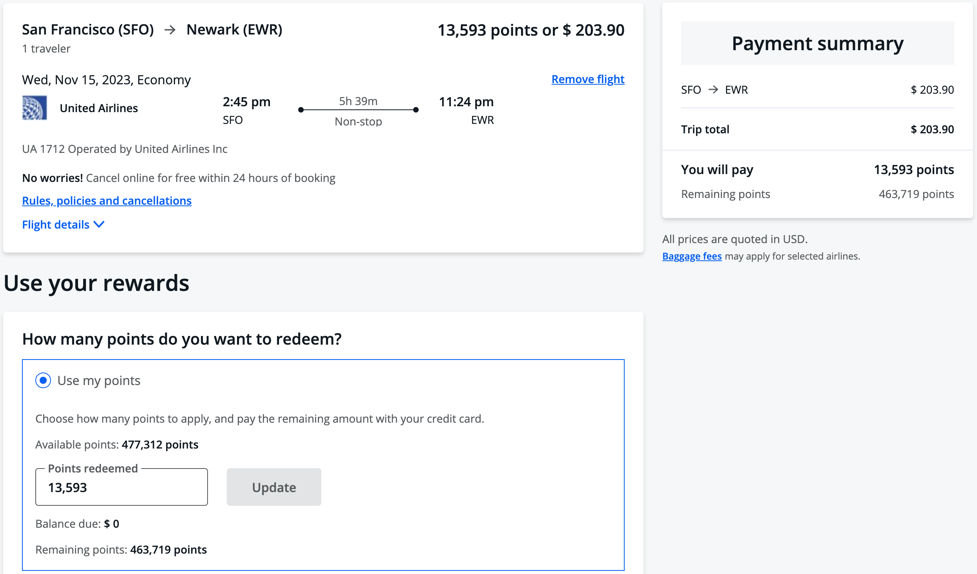
Task: Click the San Francisco (SFO) heading text
Action: pos(88,29)
